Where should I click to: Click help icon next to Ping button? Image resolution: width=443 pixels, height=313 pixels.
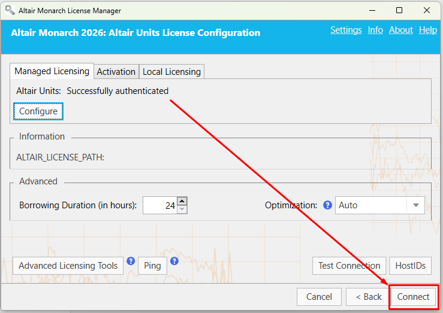coord(174,261)
